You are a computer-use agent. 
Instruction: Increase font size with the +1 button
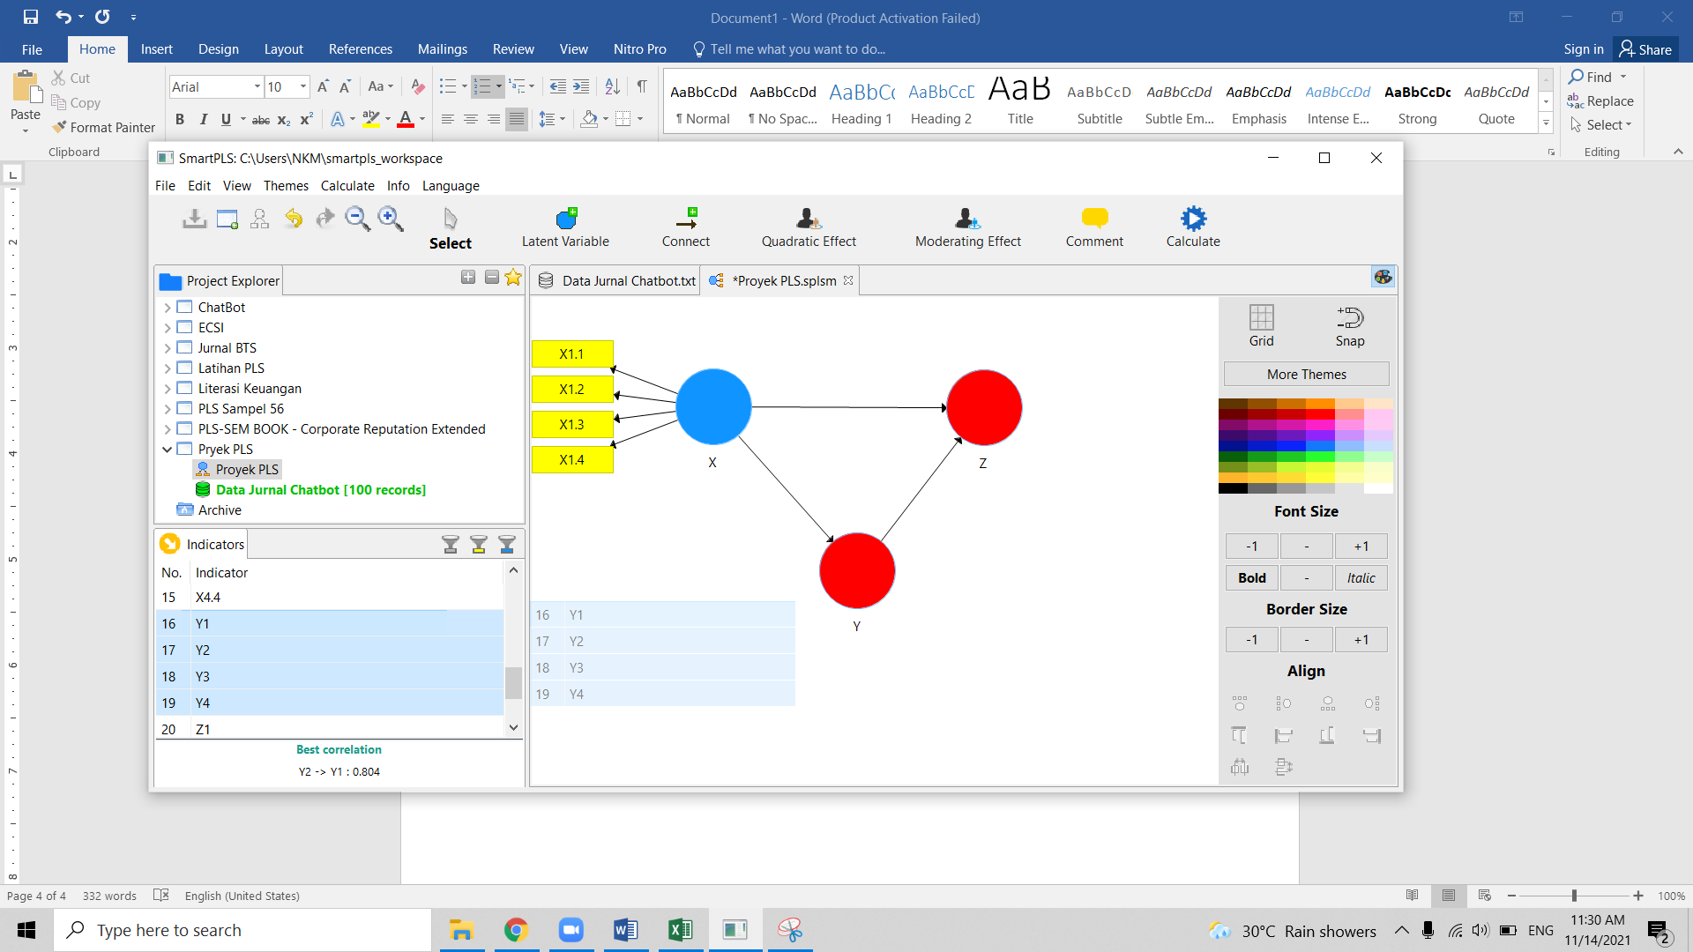tap(1361, 546)
